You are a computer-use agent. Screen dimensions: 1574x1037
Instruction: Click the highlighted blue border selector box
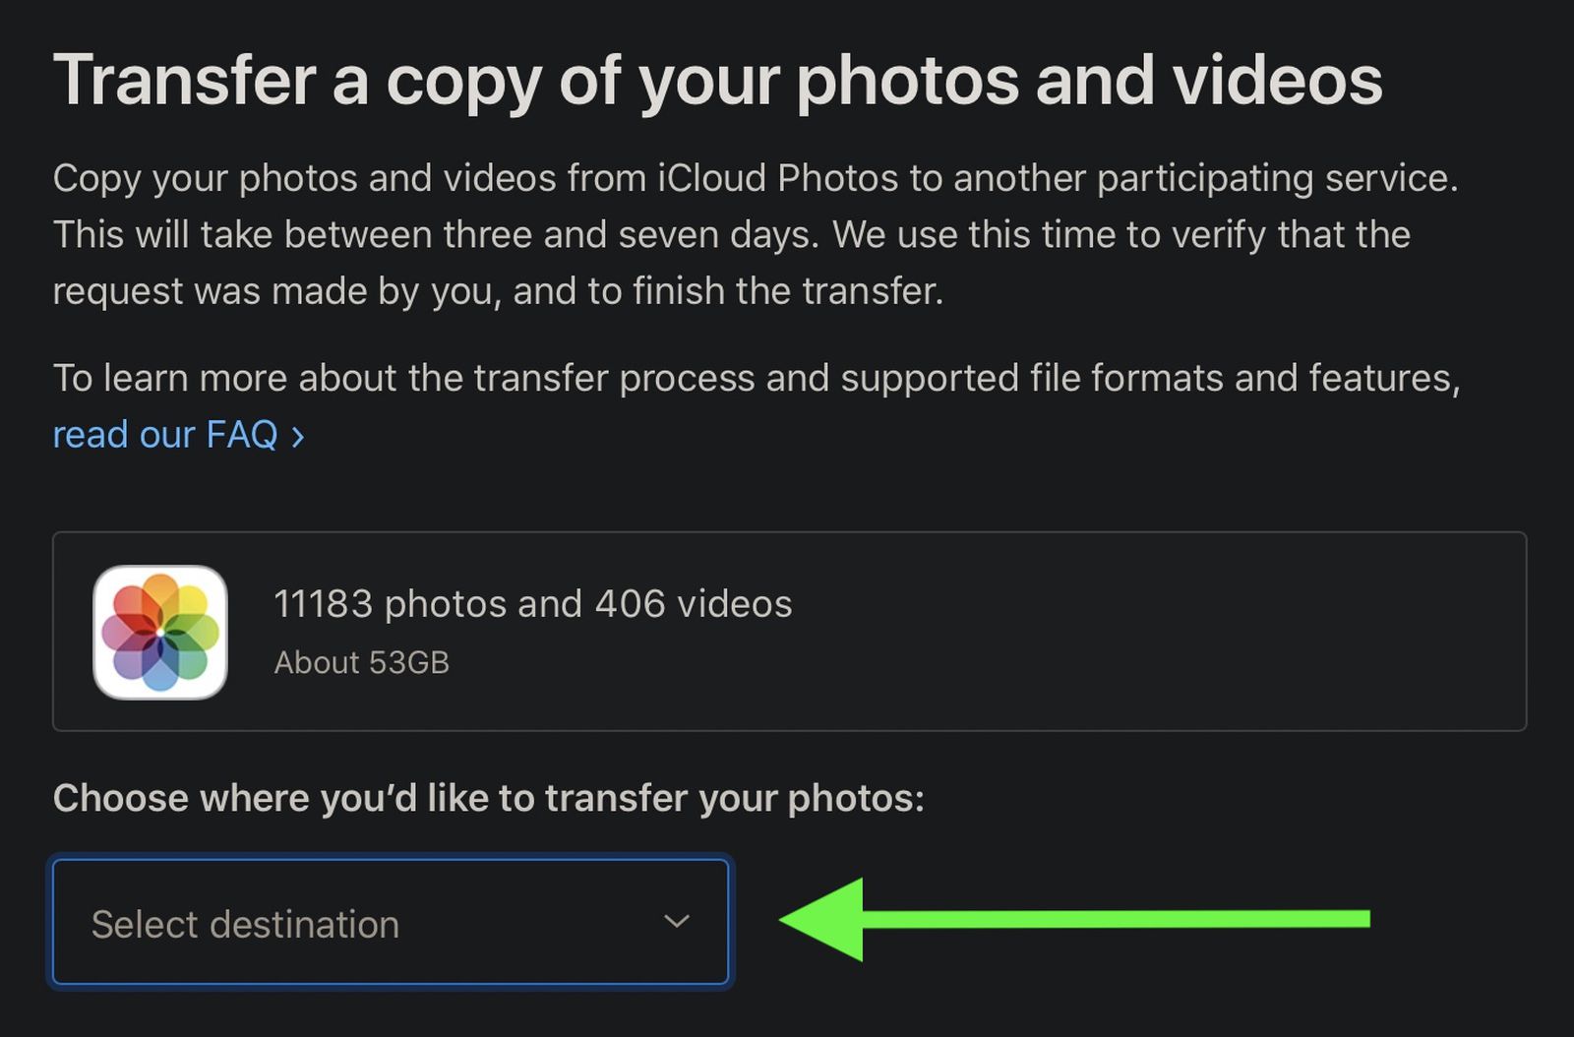pyautogui.click(x=393, y=923)
